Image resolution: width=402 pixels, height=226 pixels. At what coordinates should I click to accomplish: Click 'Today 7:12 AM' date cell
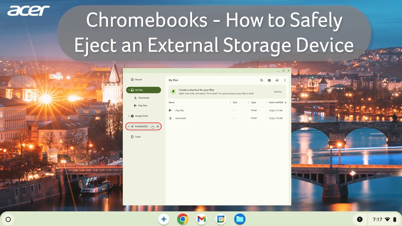click(x=276, y=118)
